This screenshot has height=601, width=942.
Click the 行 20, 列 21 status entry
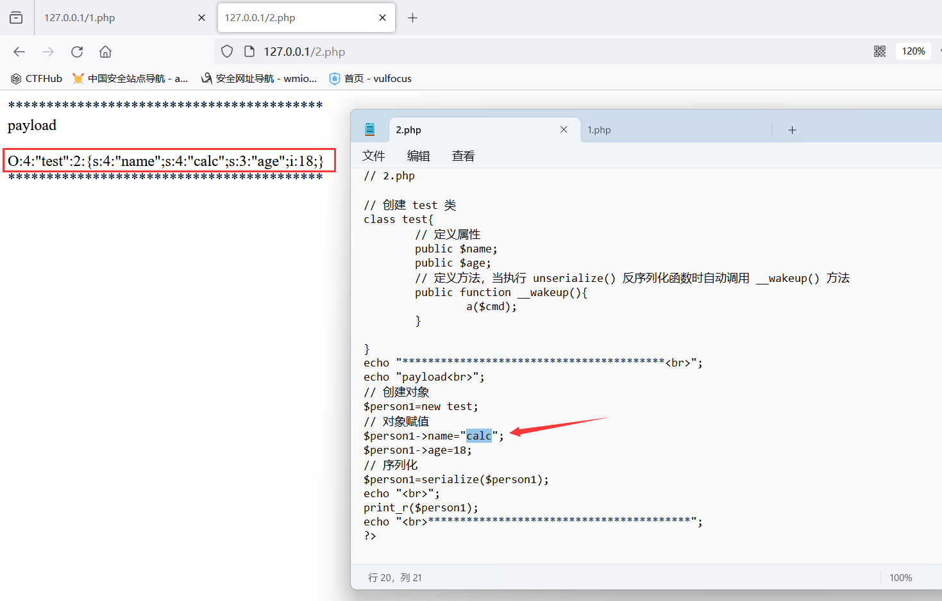pos(395,577)
